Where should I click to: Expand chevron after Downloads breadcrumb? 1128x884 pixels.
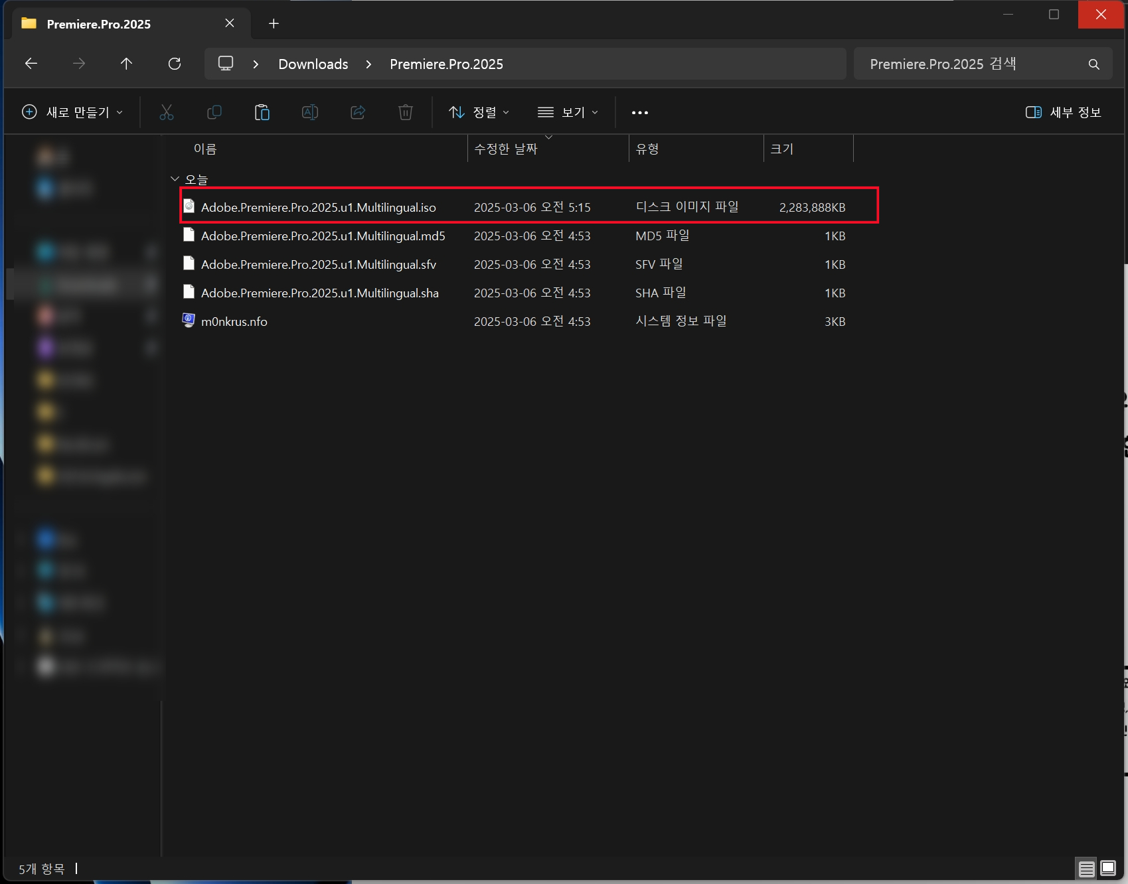click(368, 64)
